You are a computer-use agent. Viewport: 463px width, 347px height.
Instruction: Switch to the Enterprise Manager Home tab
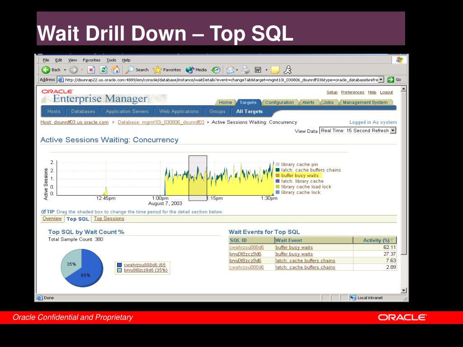pos(225,103)
